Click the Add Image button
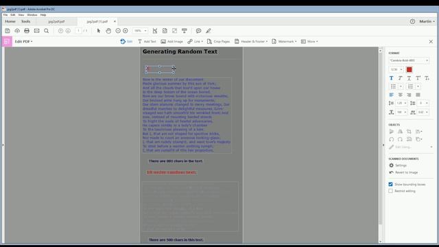 (171, 41)
